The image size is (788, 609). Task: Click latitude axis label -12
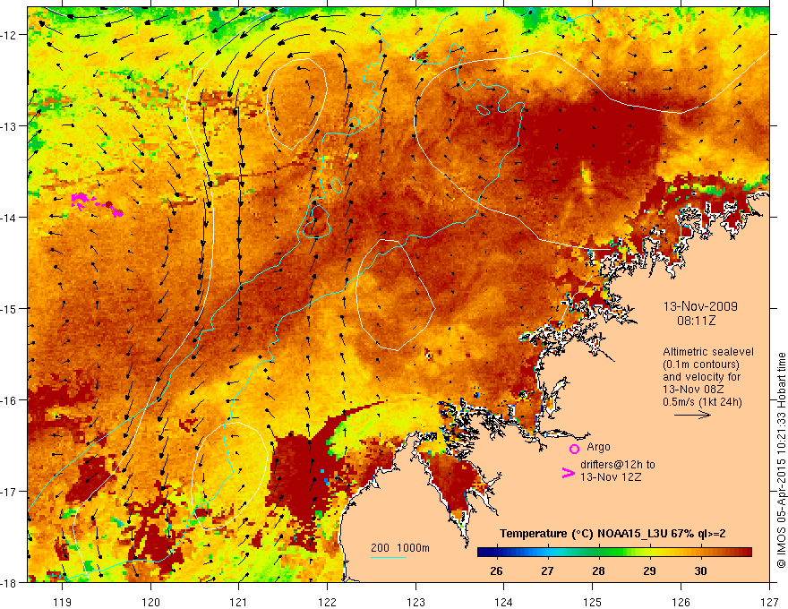click(x=10, y=35)
